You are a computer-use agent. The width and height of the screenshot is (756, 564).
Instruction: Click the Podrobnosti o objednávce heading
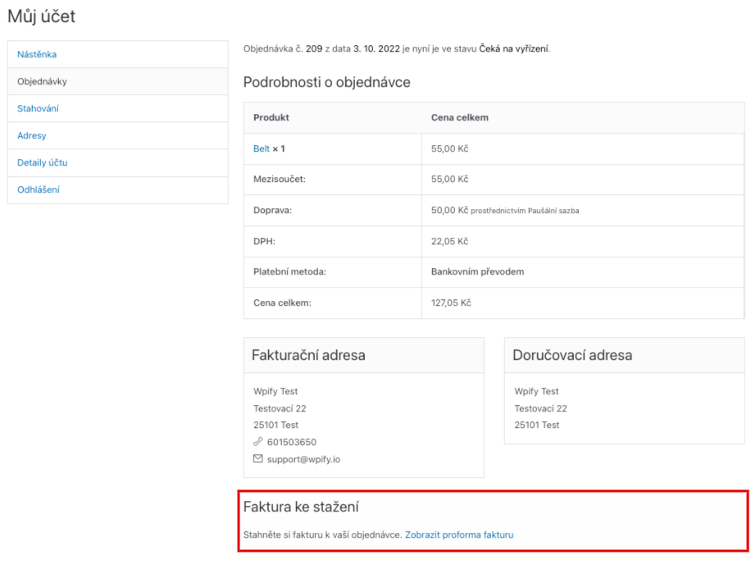[x=326, y=82]
